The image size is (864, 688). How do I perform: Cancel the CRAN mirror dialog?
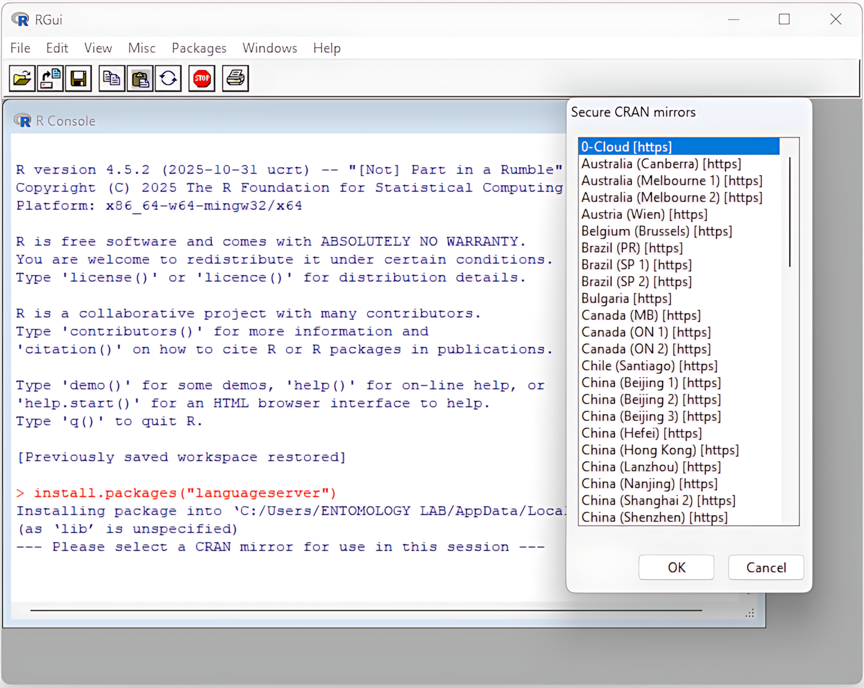(x=766, y=567)
